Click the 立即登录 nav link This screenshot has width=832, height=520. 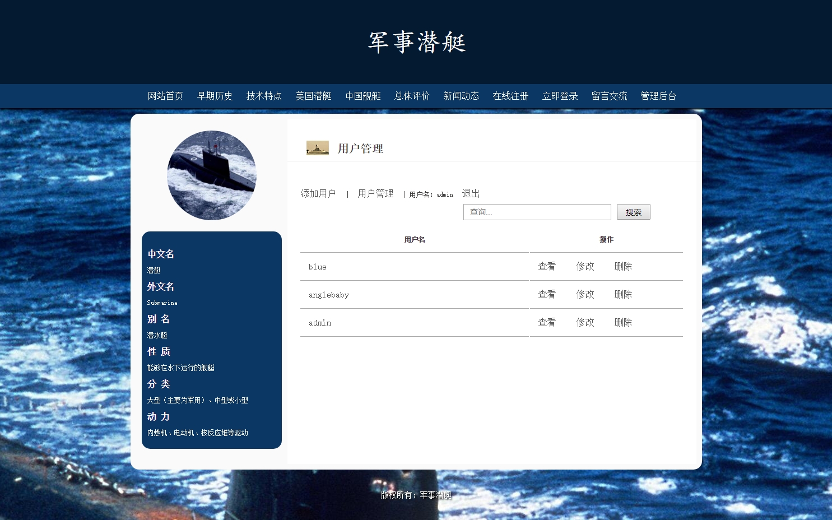560,96
